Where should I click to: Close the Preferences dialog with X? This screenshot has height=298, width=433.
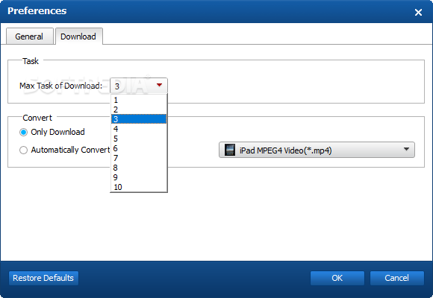(418, 12)
